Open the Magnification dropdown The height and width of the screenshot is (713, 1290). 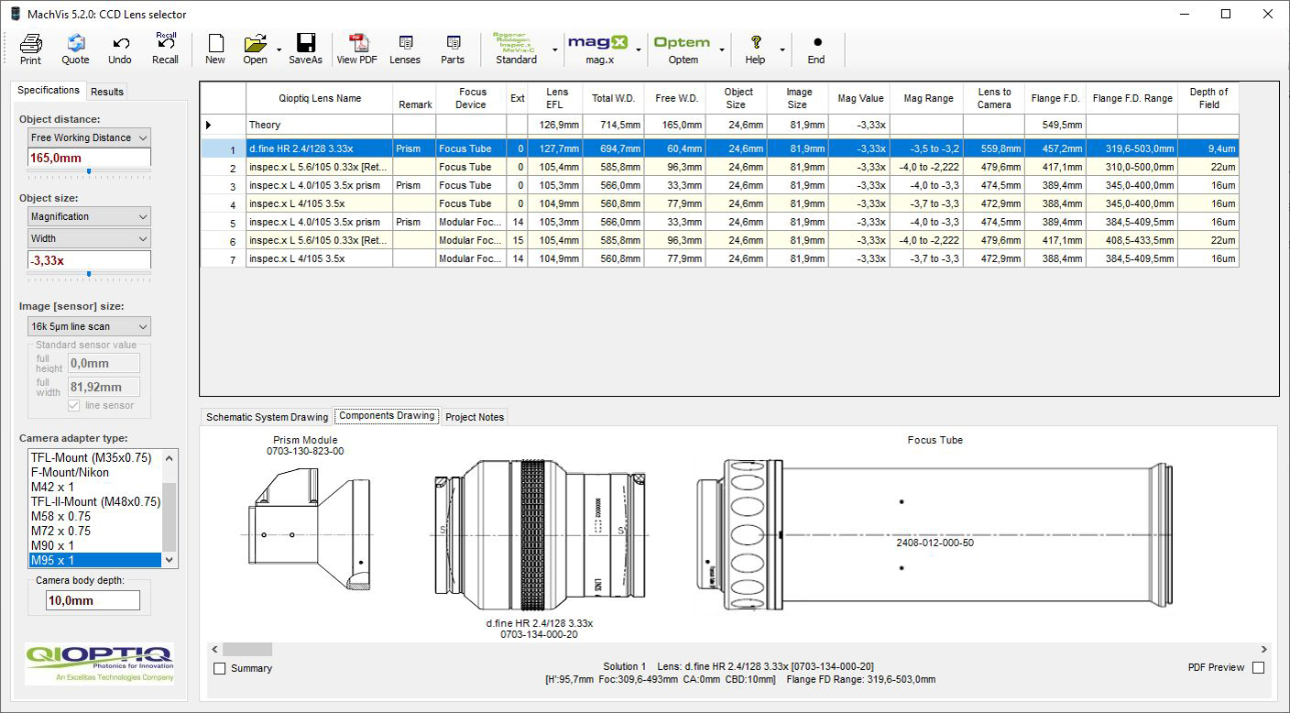(89, 216)
